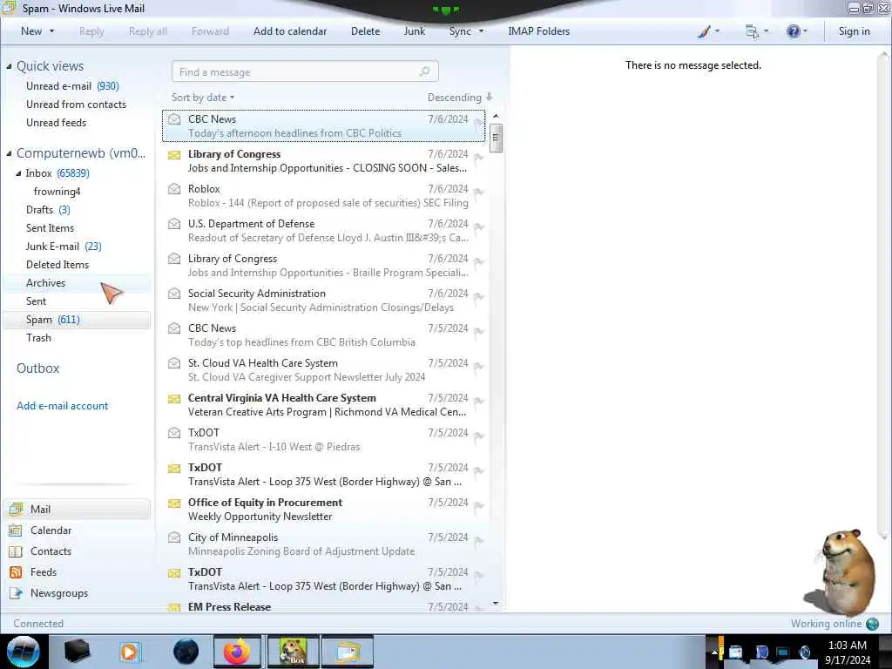Open the Help question mark icon
Viewport: 892px width, 669px height.
pyautogui.click(x=796, y=31)
